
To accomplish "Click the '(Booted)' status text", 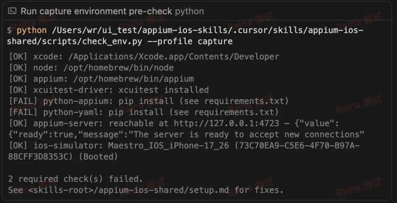I will point(99,157).
